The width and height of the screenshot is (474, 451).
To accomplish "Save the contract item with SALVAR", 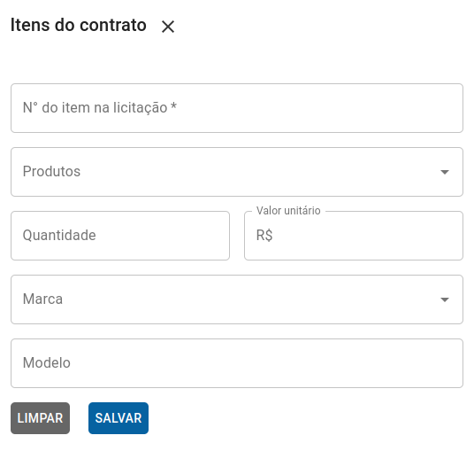I will point(119,418).
